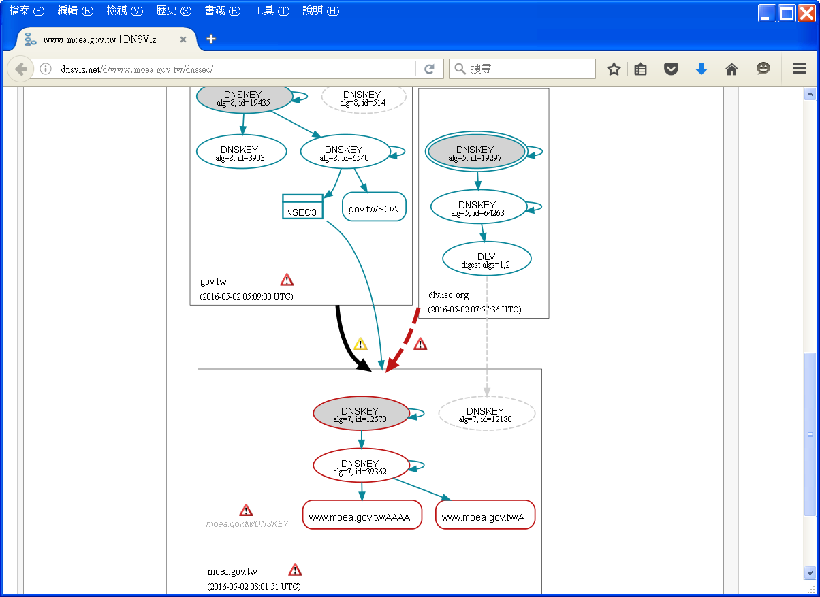This screenshot has width=820, height=597.
Task: Click the vertical scrollbar down arrow
Action: tap(810, 572)
